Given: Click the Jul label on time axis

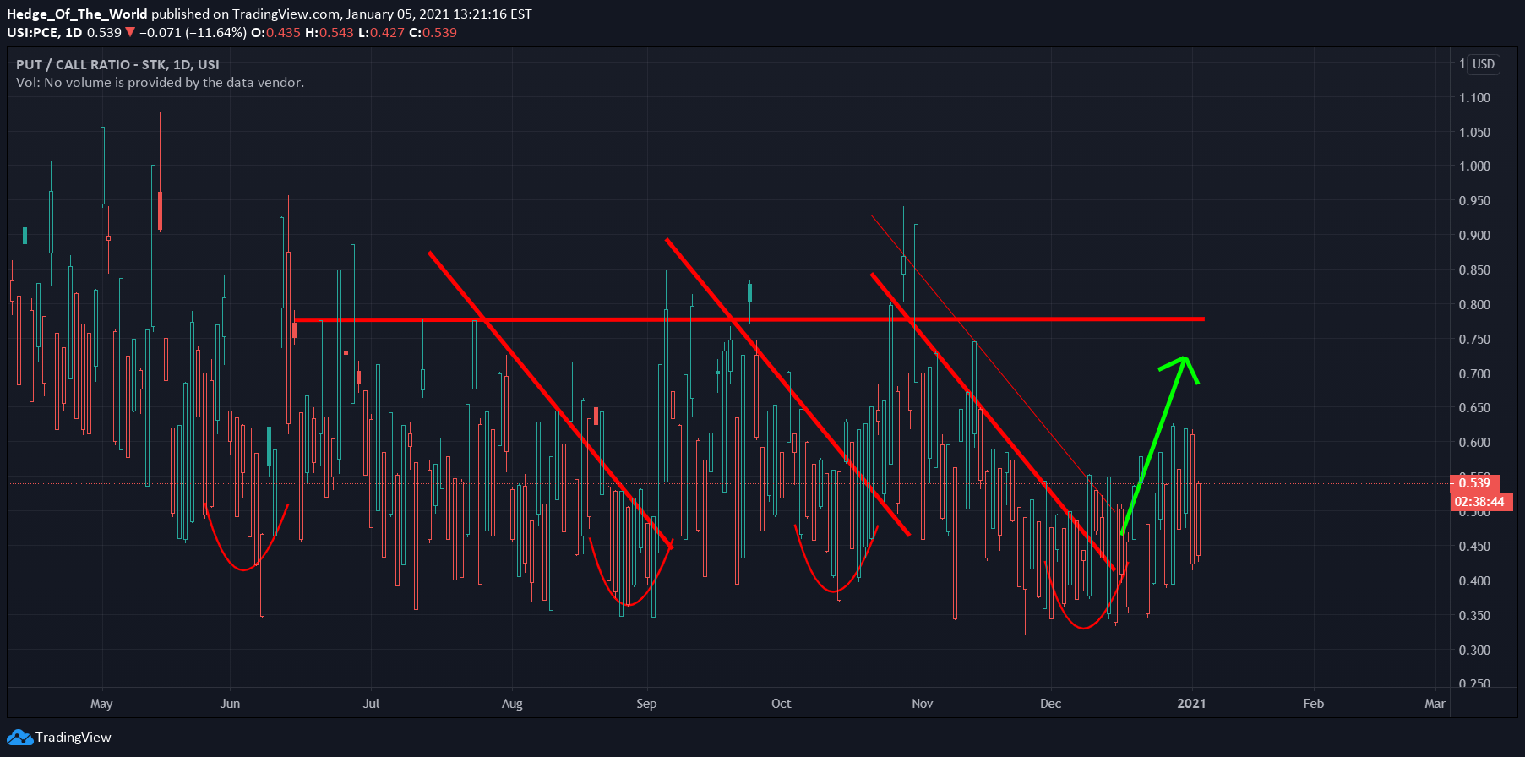Looking at the screenshot, I should (x=371, y=704).
